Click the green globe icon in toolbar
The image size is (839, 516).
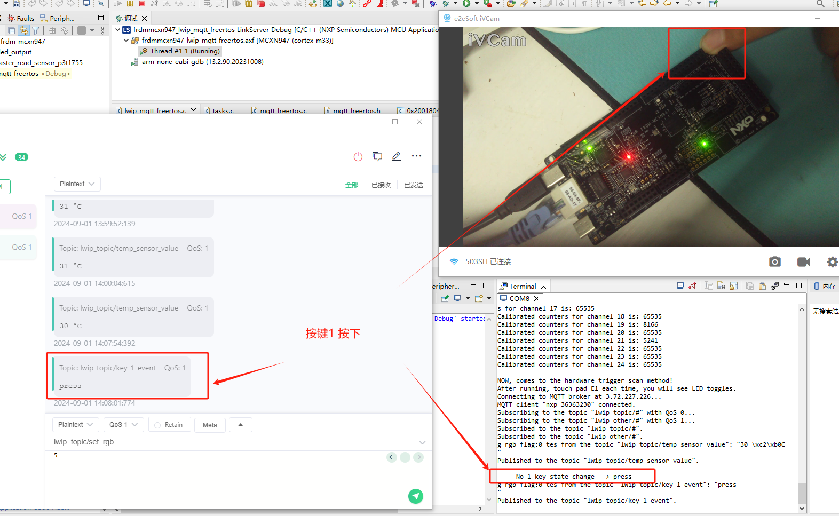(340, 3)
